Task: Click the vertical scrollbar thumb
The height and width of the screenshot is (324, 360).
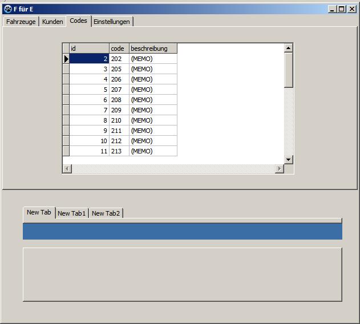Action: pos(289,70)
